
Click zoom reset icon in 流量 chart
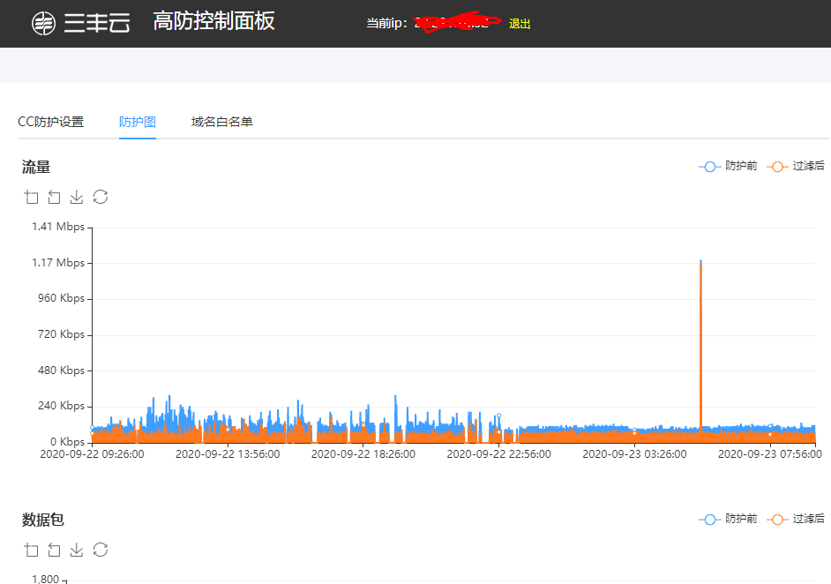point(55,197)
